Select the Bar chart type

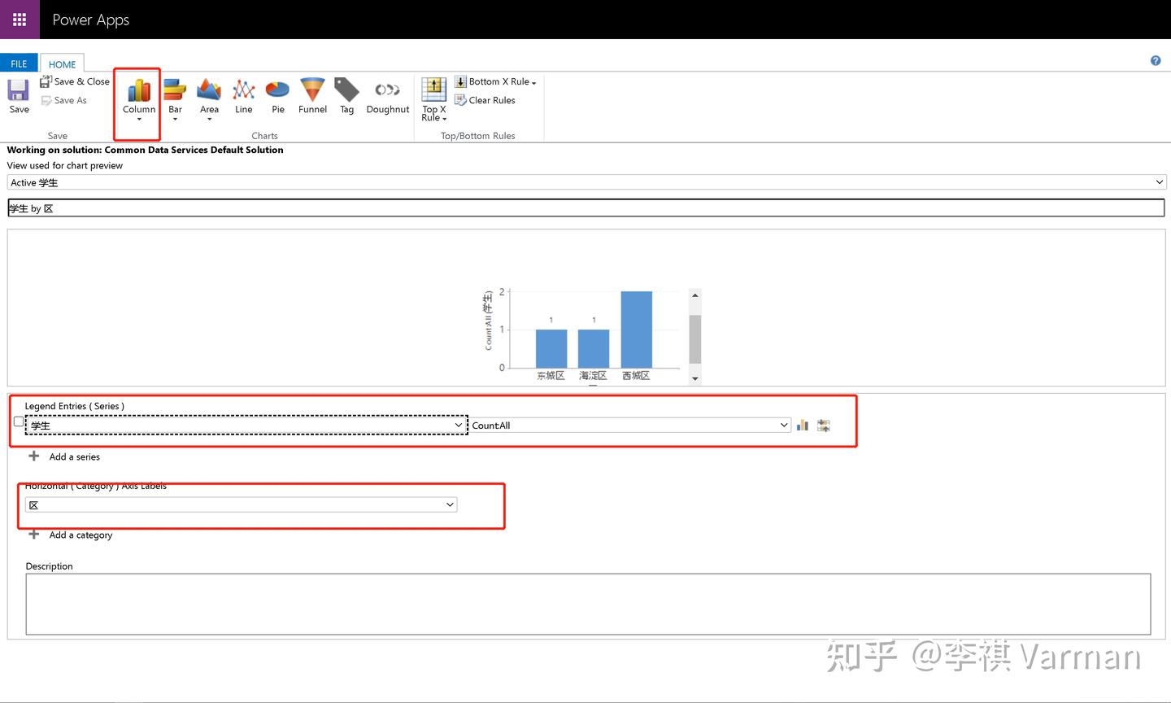(175, 98)
